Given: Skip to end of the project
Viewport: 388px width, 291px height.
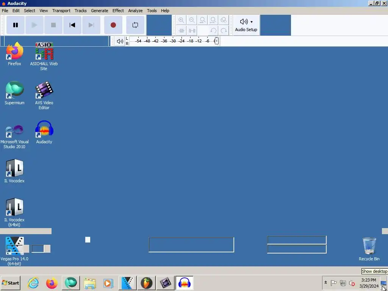Looking at the screenshot, I should point(91,25).
